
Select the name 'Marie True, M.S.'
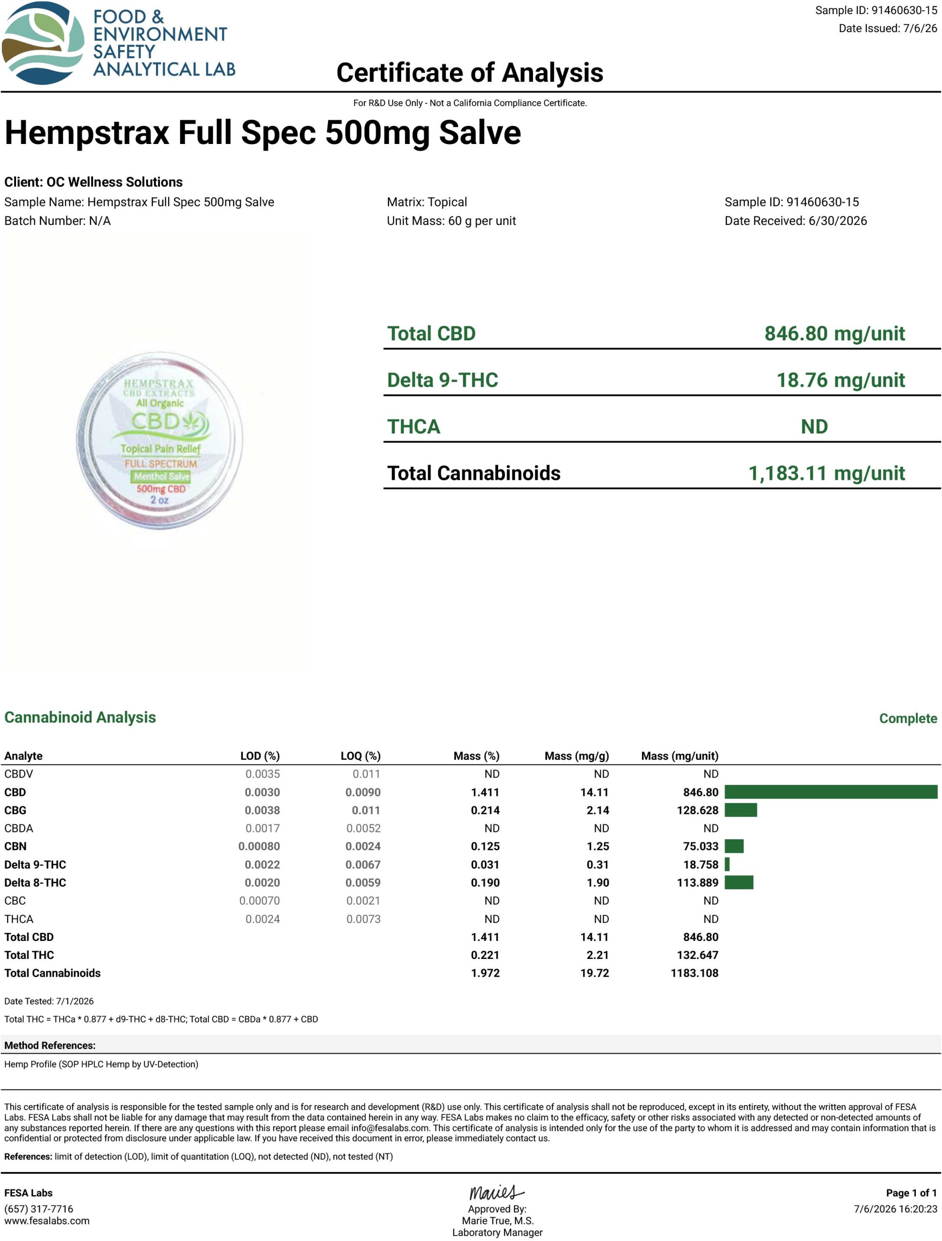point(498,1221)
